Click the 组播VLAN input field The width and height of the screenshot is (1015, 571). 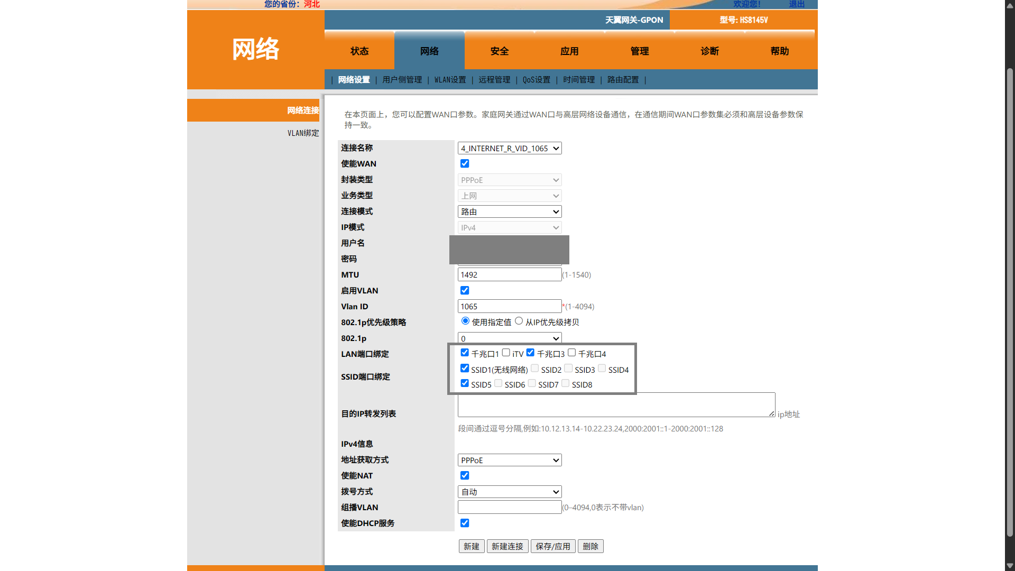(510, 508)
